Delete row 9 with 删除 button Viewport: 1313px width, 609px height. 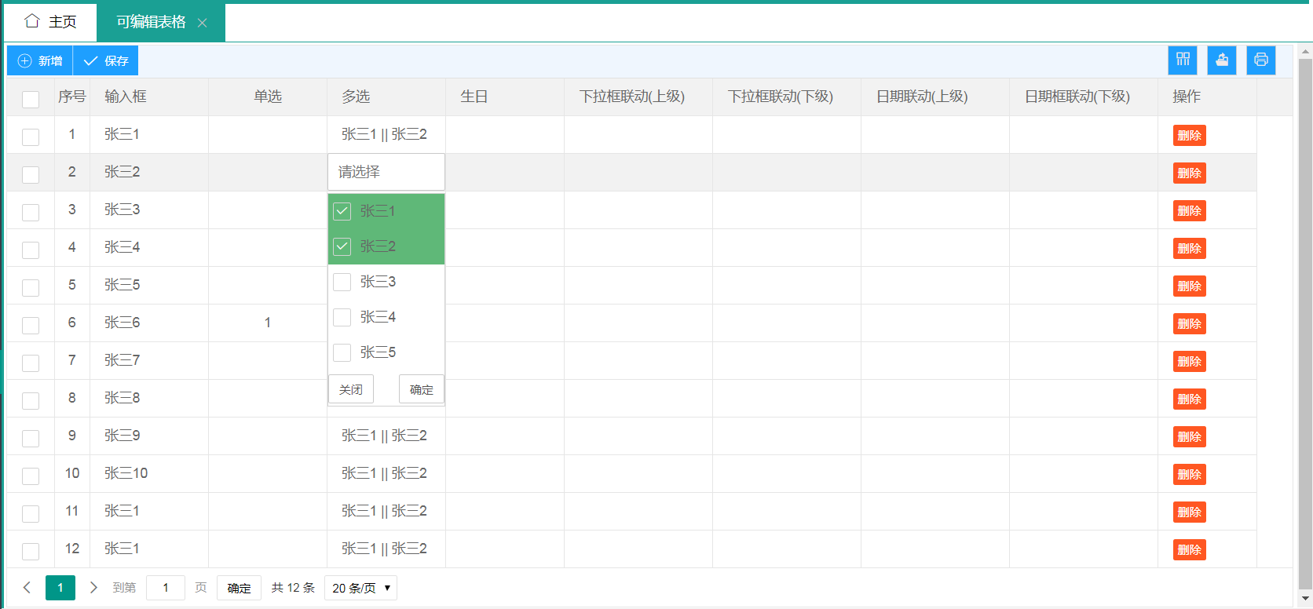[x=1190, y=436]
